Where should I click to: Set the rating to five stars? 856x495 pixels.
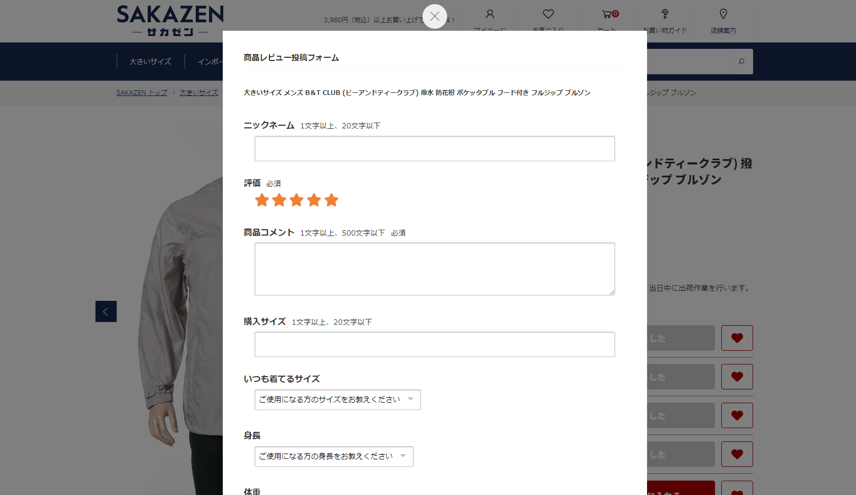331,200
